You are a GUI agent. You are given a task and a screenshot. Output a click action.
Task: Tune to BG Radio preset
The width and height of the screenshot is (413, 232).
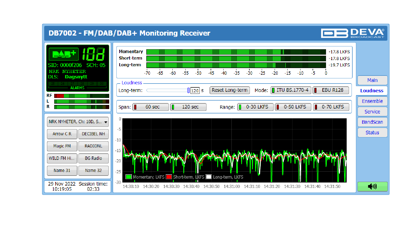tap(93, 158)
